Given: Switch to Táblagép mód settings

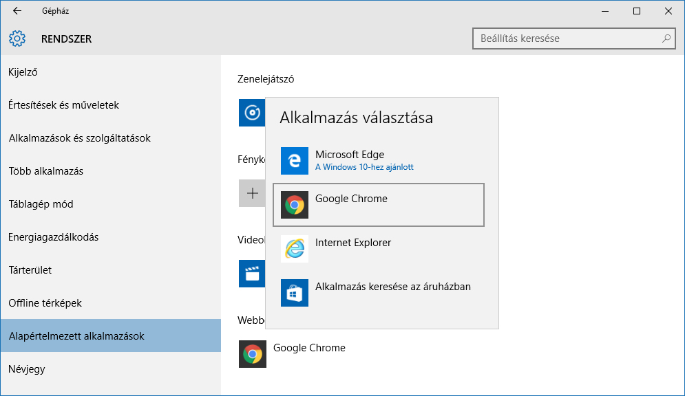Looking at the screenshot, I should click(41, 204).
